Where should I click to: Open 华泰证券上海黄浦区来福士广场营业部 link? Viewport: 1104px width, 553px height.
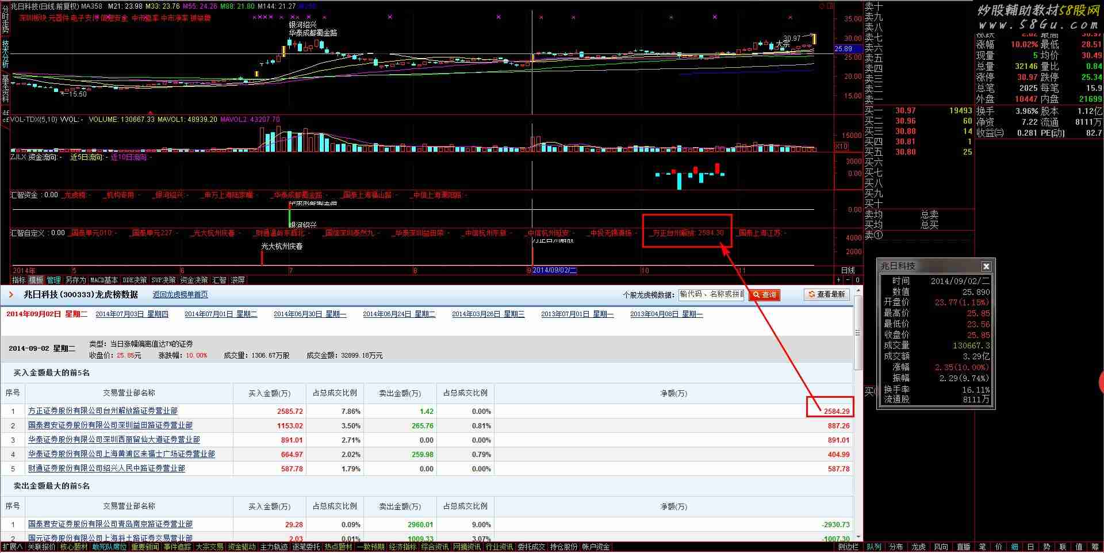point(121,454)
